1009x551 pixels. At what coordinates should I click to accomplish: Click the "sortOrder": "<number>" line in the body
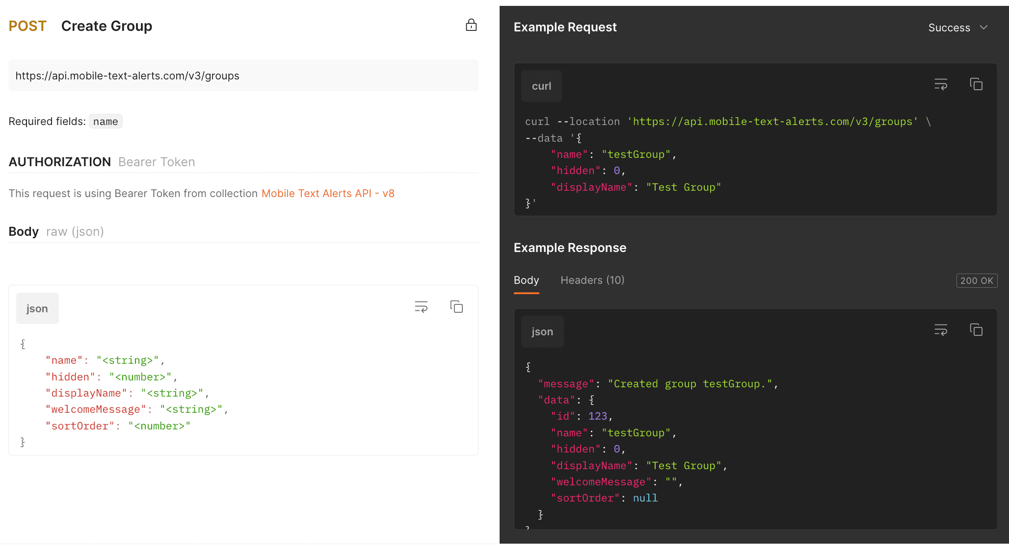click(x=118, y=426)
